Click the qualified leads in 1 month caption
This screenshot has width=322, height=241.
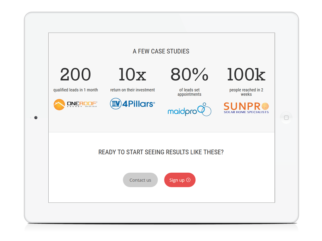click(x=76, y=90)
